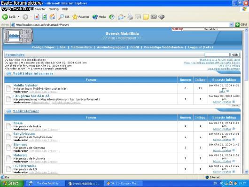Image resolution: width=249 pixels, height=187 pixels.
Task: Click the Mail envelope toolbar icon
Action: point(121,17)
